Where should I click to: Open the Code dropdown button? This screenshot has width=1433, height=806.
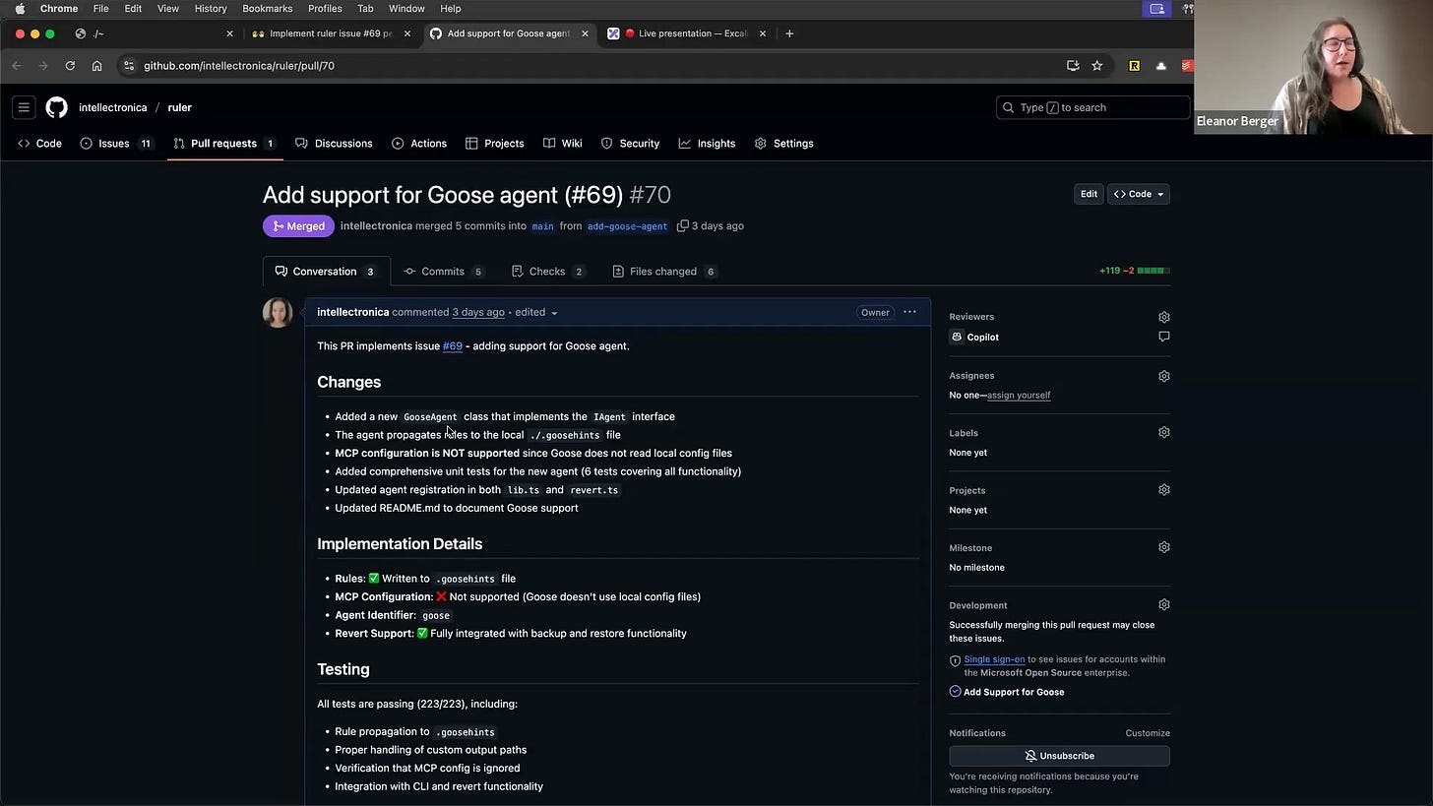[x=1138, y=194]
